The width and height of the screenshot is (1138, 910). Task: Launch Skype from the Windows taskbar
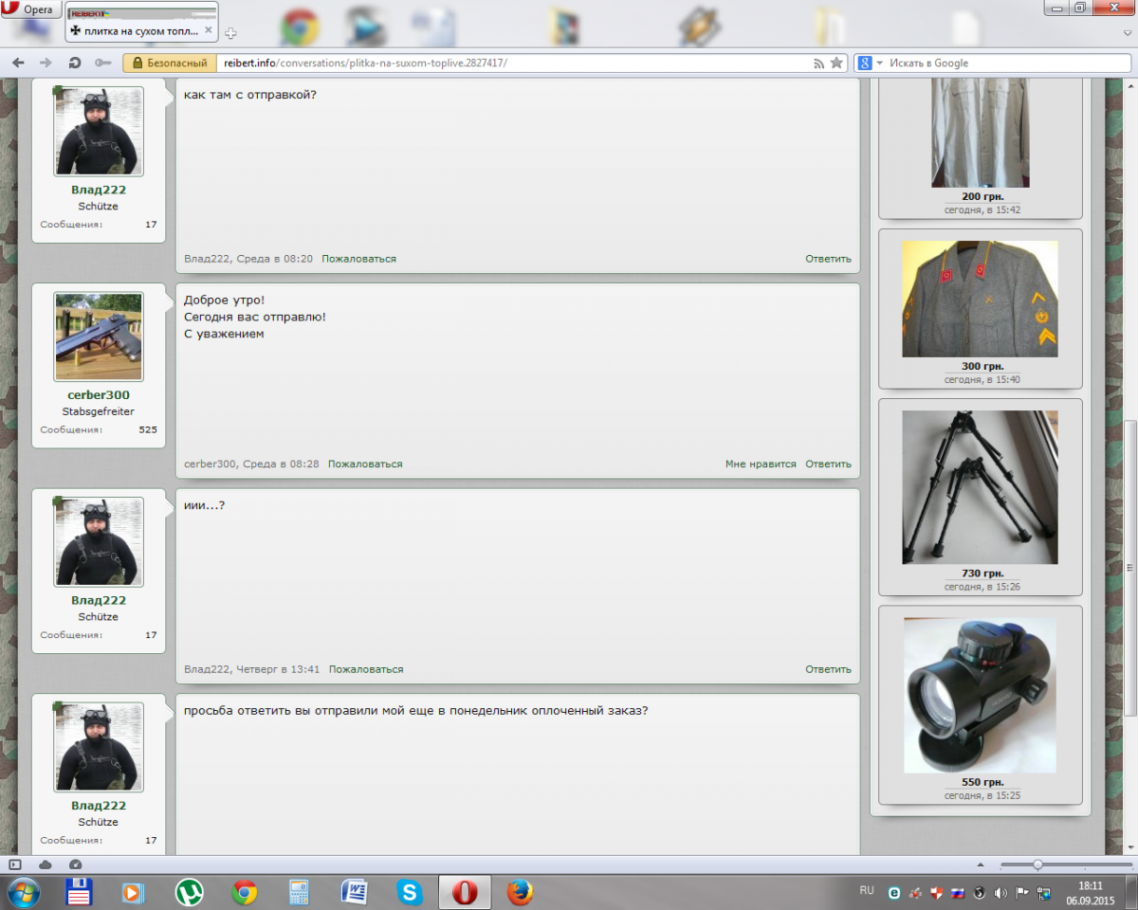pyautogui.click(x=410, y=892)
